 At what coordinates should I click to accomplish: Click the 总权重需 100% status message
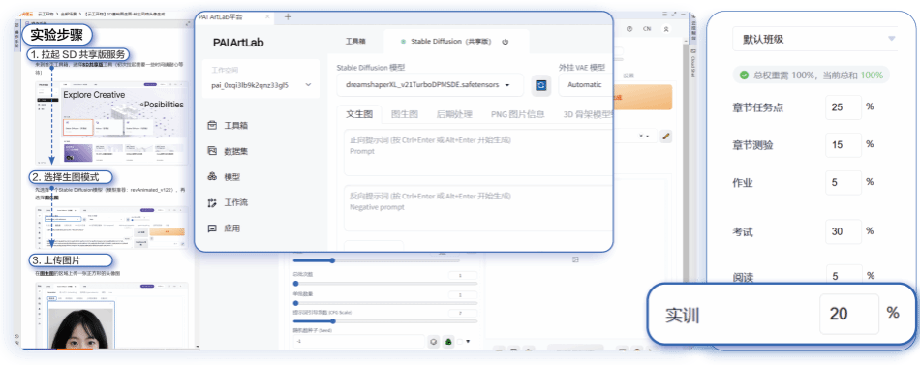[x=812, y=76]
